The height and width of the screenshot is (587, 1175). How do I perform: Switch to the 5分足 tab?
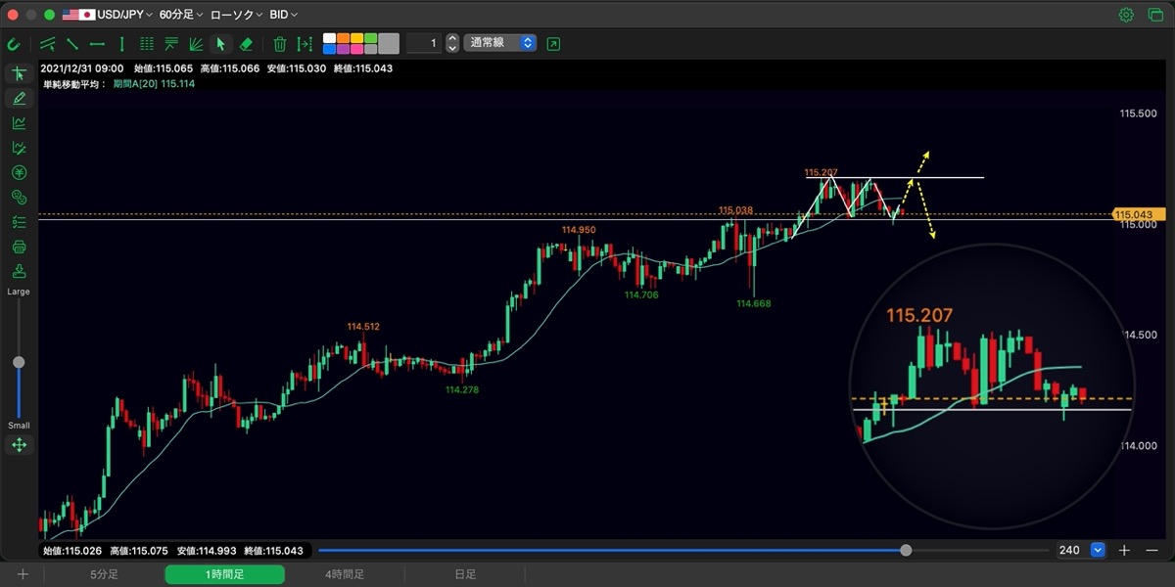tap(105, 574)
